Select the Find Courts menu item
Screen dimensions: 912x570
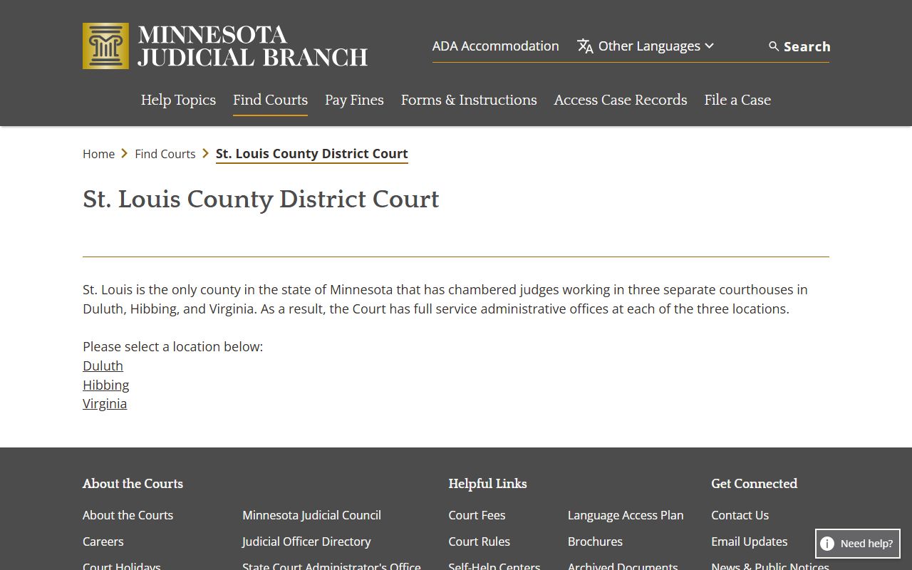click(270, 100)
